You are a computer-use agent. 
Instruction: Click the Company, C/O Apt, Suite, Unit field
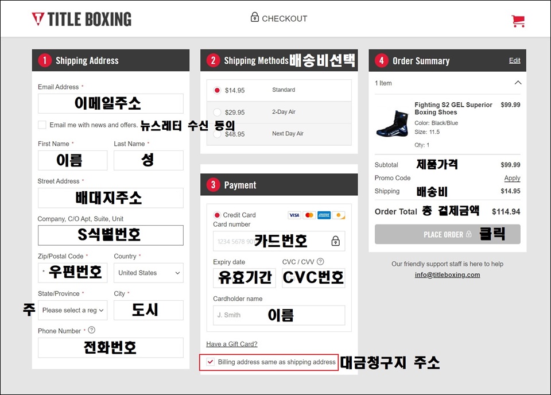(111, 235)
